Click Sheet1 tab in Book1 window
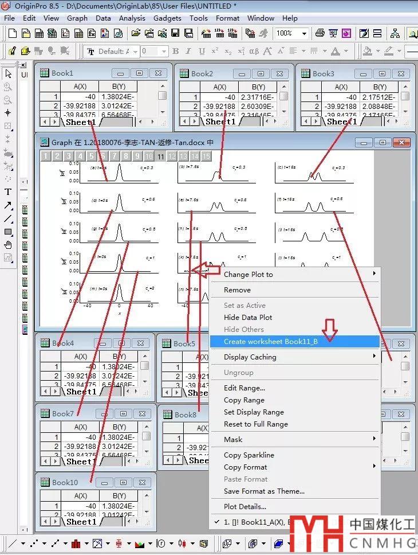This screenshot has height=555, width=418. pyautogui.click(x=80, y=122)
